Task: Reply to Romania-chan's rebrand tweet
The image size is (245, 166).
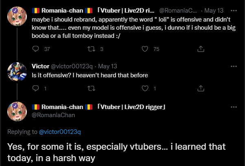Action: [35, 49]
